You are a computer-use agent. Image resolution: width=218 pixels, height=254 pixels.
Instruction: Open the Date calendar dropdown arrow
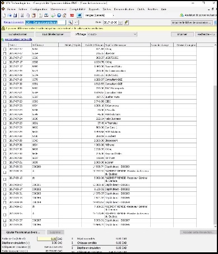120,22
